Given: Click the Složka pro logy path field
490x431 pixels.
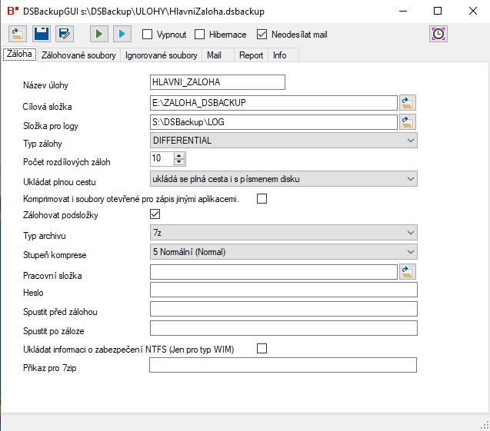Looking at the screenshot, I should [x=273, y=122].
